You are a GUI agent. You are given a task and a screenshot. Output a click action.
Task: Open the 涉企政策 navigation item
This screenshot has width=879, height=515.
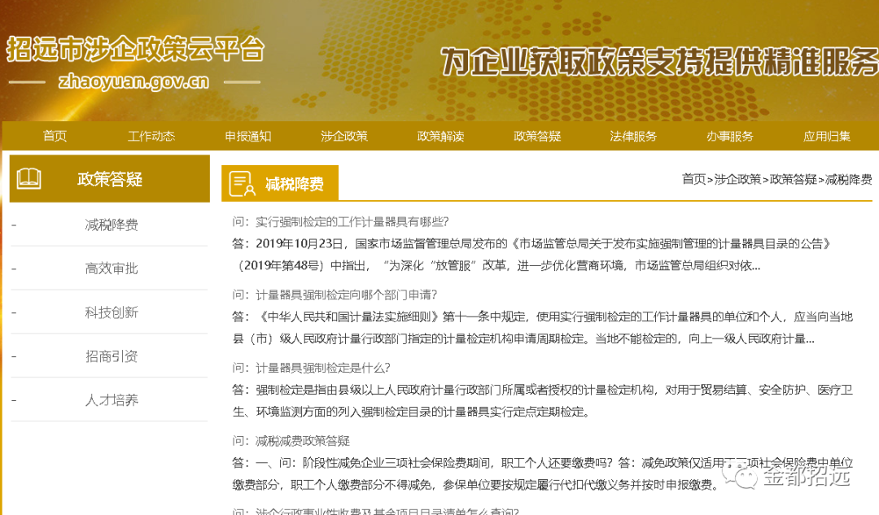pos(344,136)
